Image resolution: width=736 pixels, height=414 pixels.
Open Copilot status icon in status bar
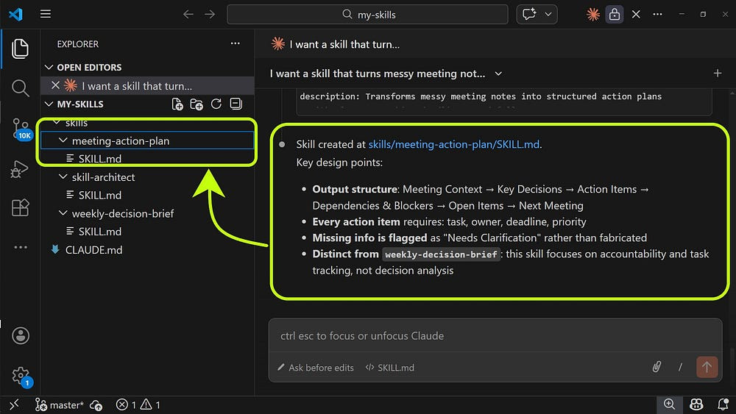tap(696, 404)
